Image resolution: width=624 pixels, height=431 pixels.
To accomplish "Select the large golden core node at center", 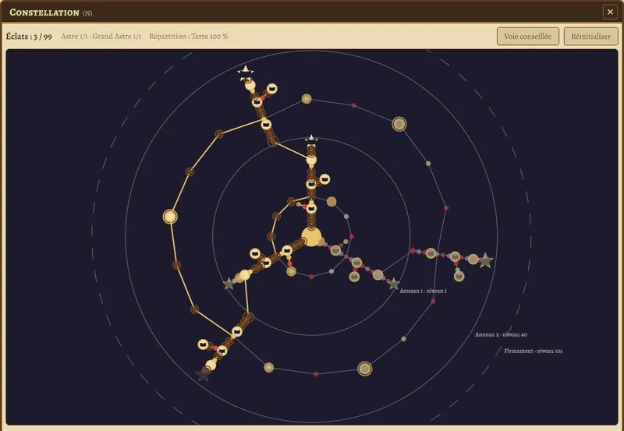I will click(311, 237).
